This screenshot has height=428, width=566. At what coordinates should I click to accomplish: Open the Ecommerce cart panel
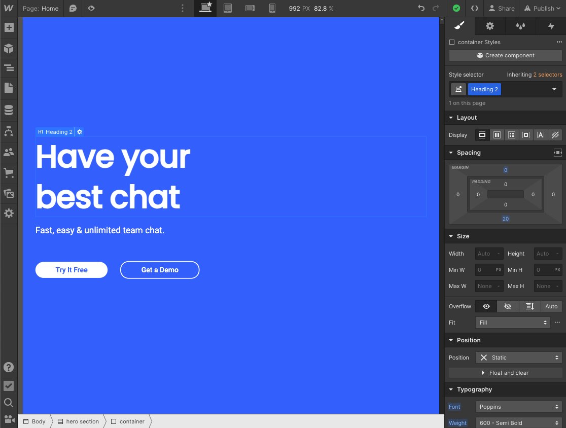tap(9, 173)
